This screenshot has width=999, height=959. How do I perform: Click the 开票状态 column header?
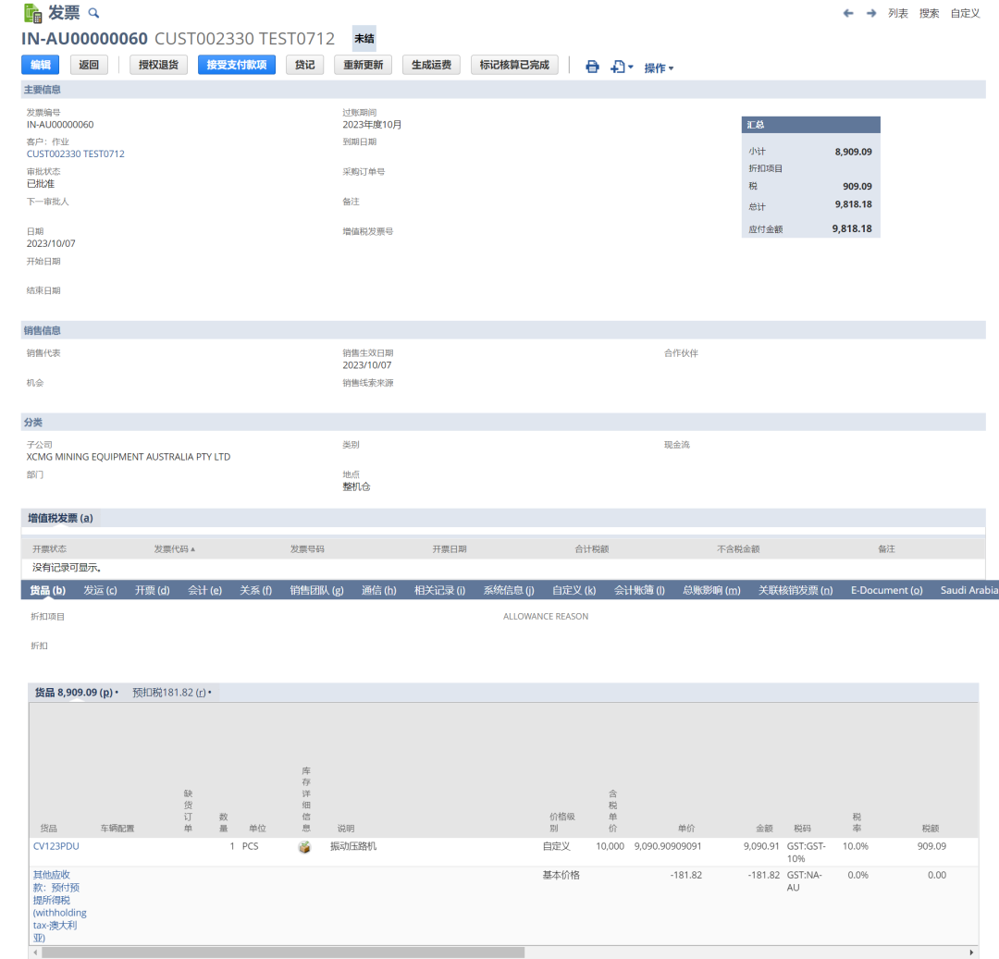click(x=49, y=549)
